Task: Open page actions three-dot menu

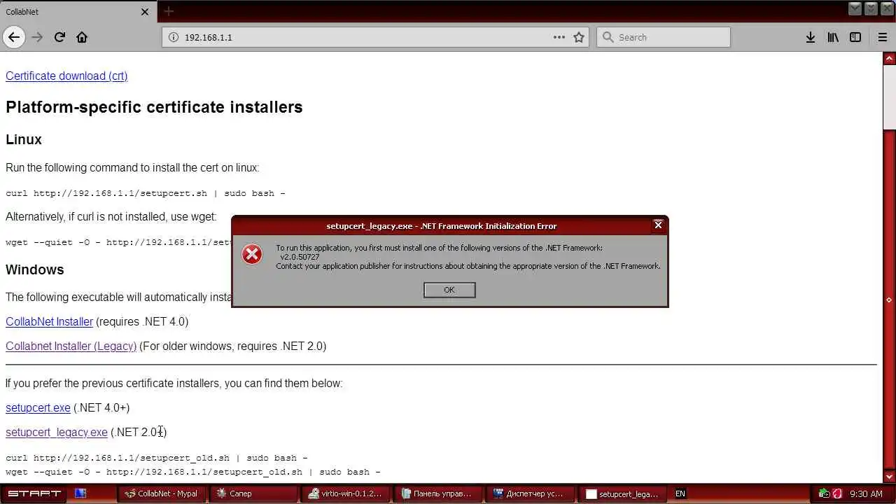Action: 559,37
